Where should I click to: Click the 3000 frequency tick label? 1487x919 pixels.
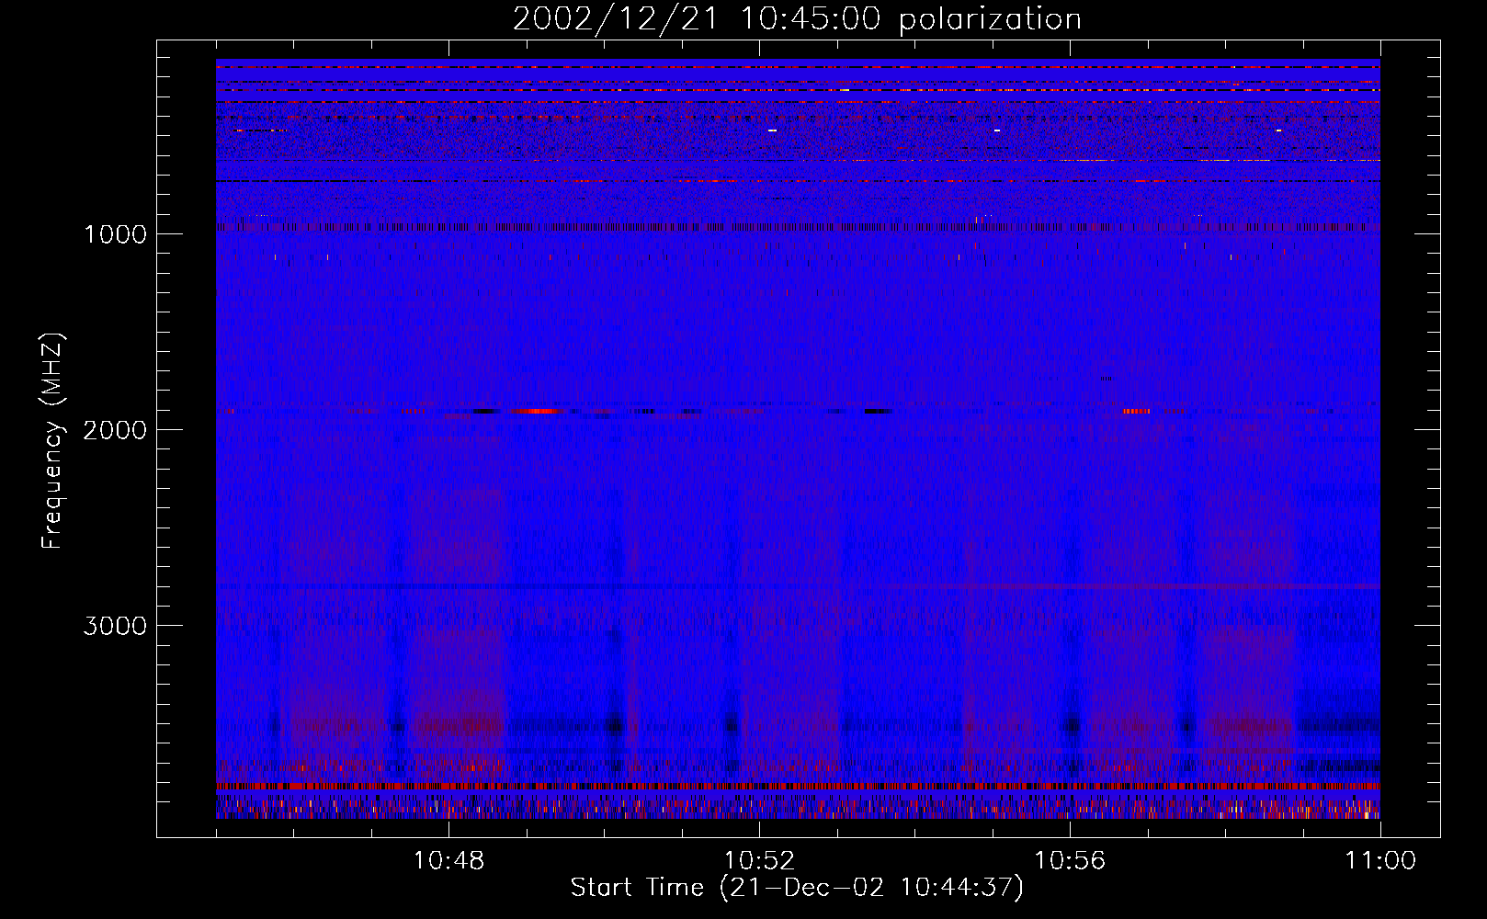(x=115, y=626)
